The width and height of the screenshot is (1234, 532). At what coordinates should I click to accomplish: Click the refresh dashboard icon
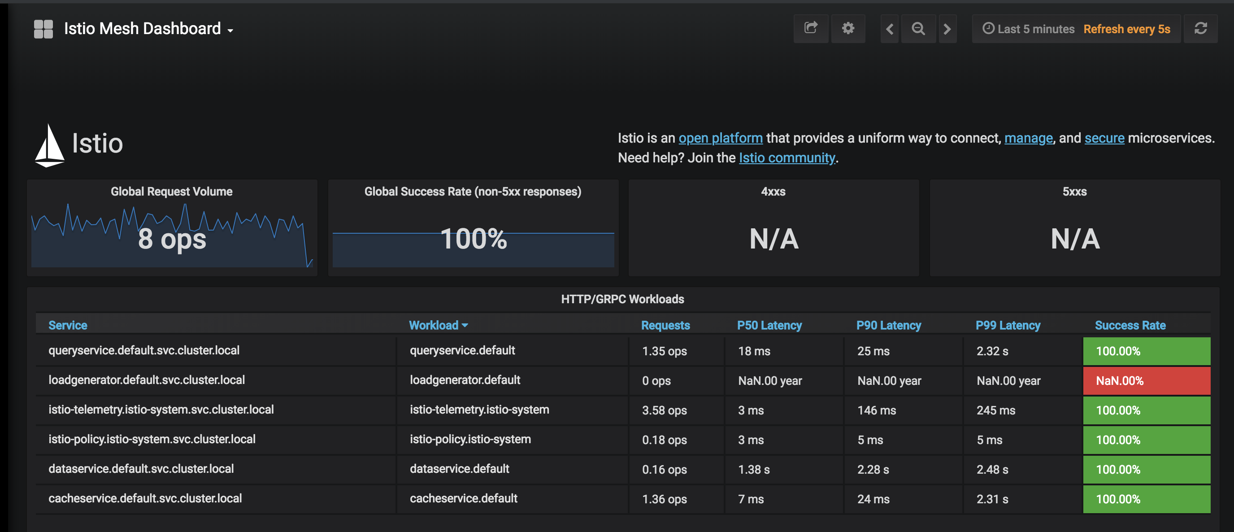pyautogui.click(x=1200, y=29)
